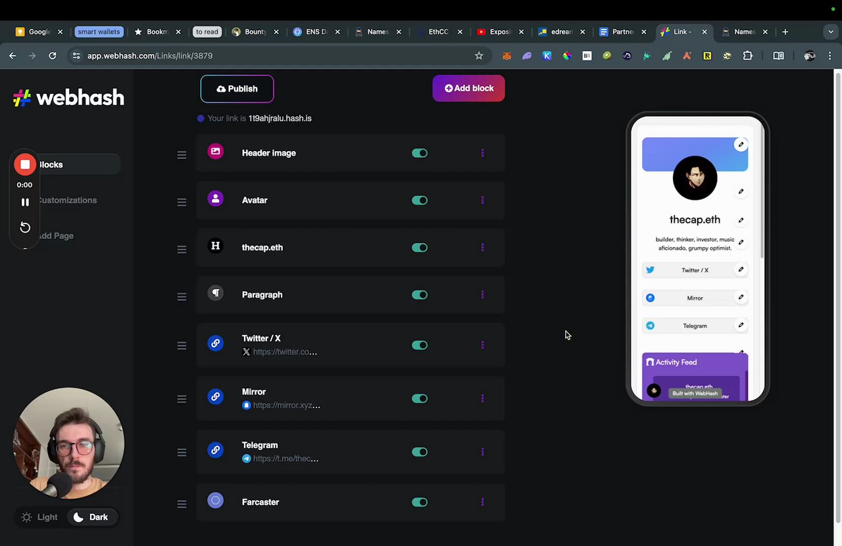Disable the Avatar block toggle

420,200
